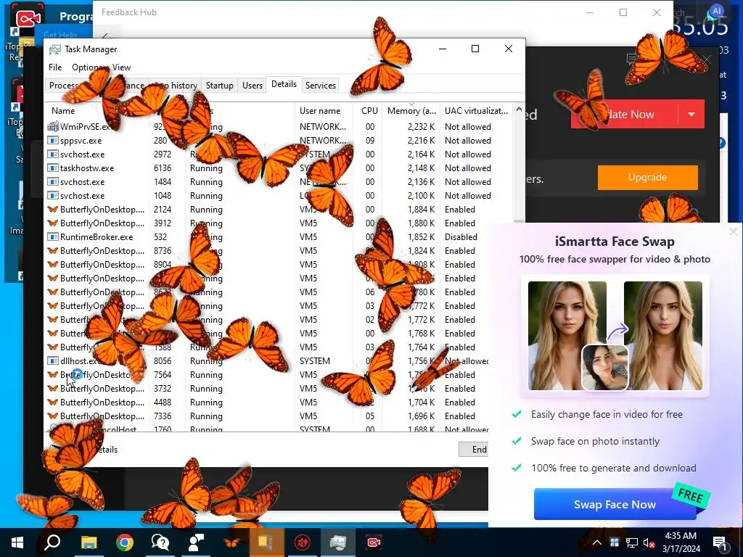The image size is (743, 557).
Task: Click the butterfly app icon in taskbar
Action: tap(231, 542)
